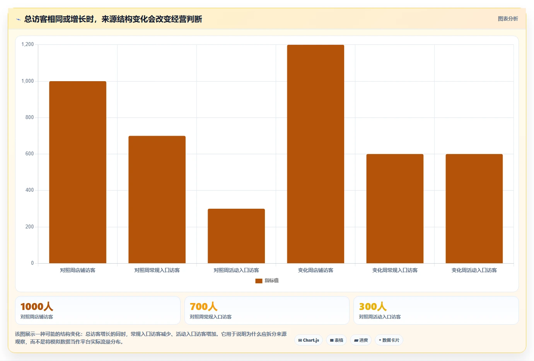Screen dimensions: 534x361
Task: Click the 600 y-axis tick label
Action: pos(29,154)
